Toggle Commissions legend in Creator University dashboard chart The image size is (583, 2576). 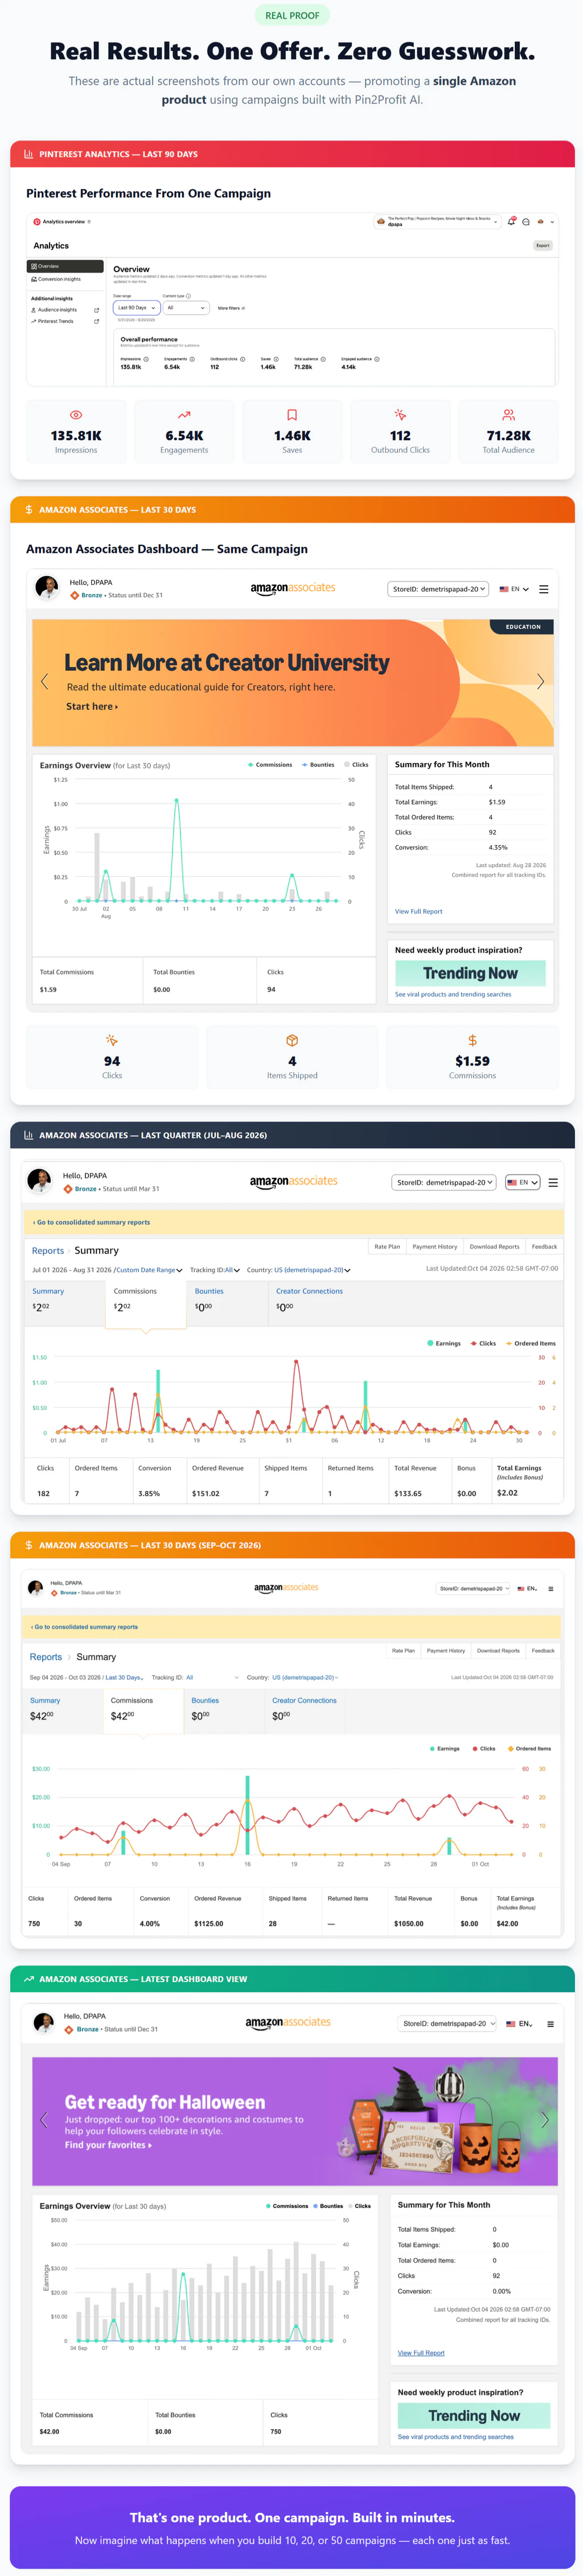click(270, 765)
